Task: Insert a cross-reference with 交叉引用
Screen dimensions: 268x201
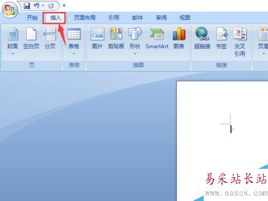Action: click(240, 42)
